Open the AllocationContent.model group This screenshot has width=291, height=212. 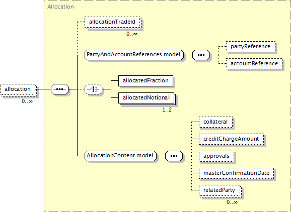point(120,156)
